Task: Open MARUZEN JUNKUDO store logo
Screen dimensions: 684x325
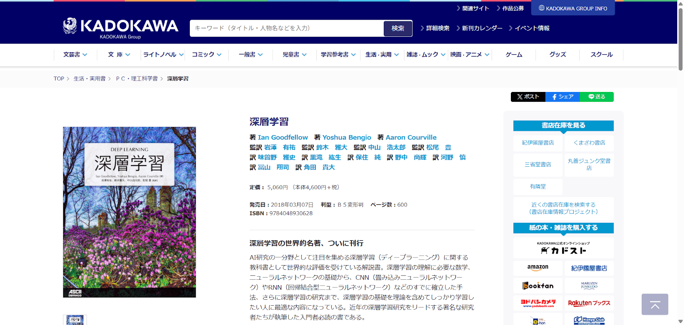Action: pos(589,286)
